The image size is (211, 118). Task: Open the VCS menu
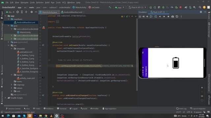tap(64, 2)
